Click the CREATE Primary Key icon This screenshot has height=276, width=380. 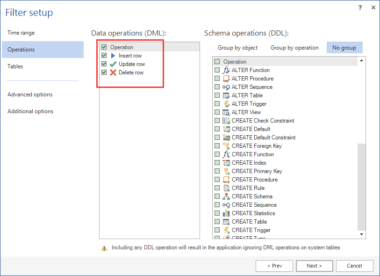coord(226,171)
